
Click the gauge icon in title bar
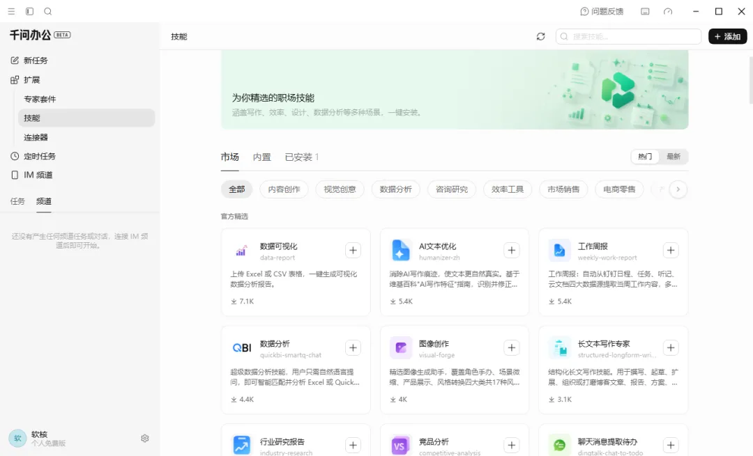[x=668, y=12]
